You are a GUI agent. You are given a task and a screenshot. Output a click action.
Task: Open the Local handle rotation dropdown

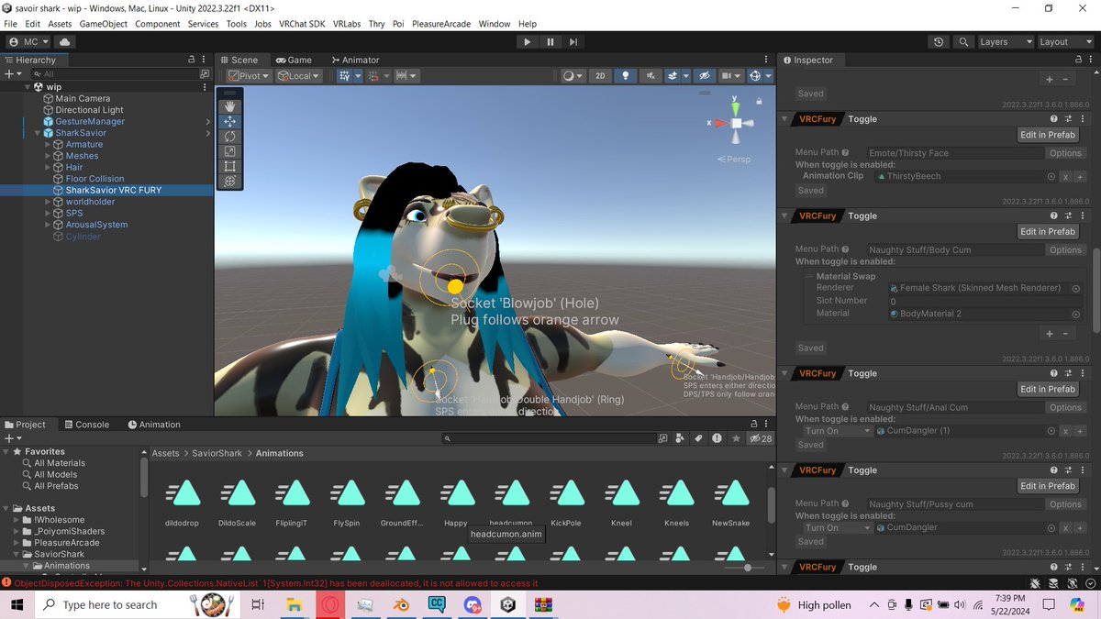coord(298,76)
